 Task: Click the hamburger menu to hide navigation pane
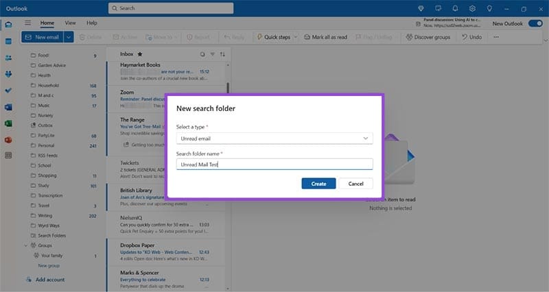[x=28, y=23]
